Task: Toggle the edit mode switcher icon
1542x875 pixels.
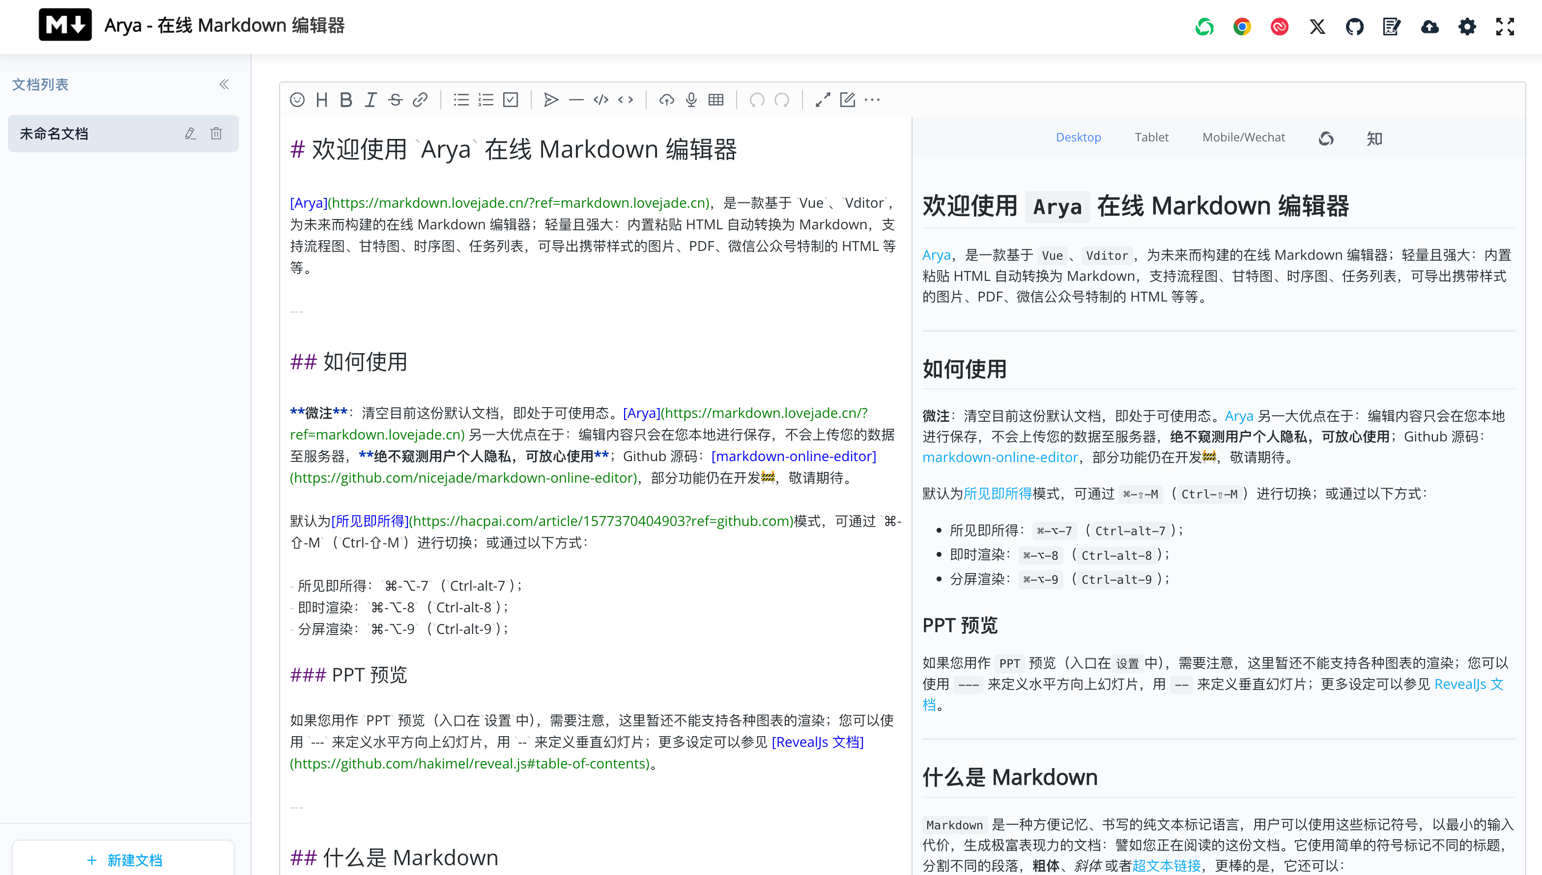Action: (x=847, y=100)
